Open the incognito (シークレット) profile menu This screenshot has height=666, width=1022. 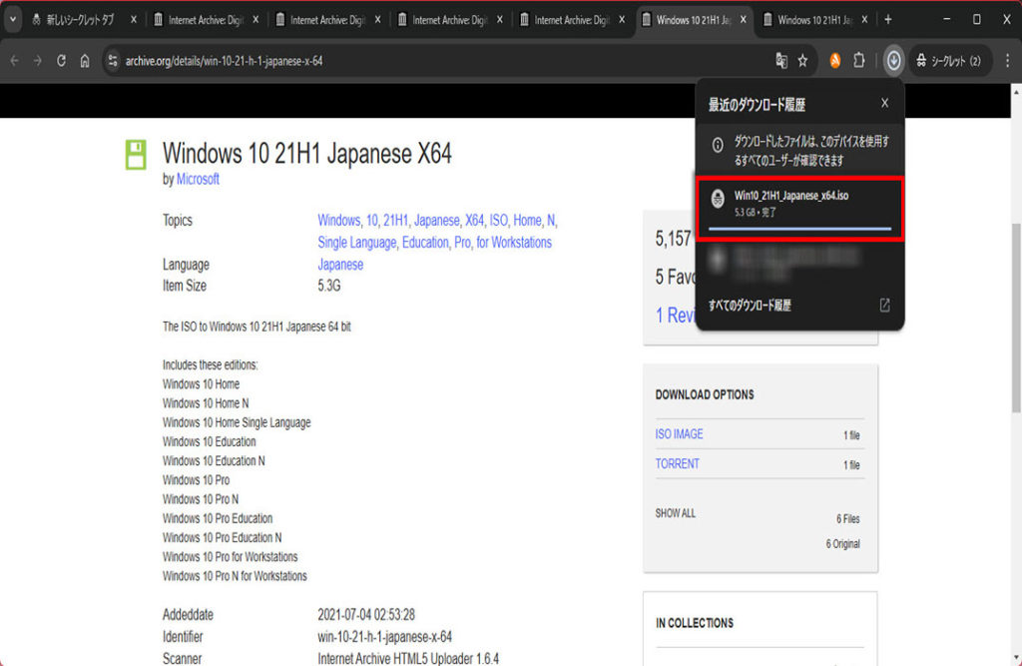click(948, 61)
